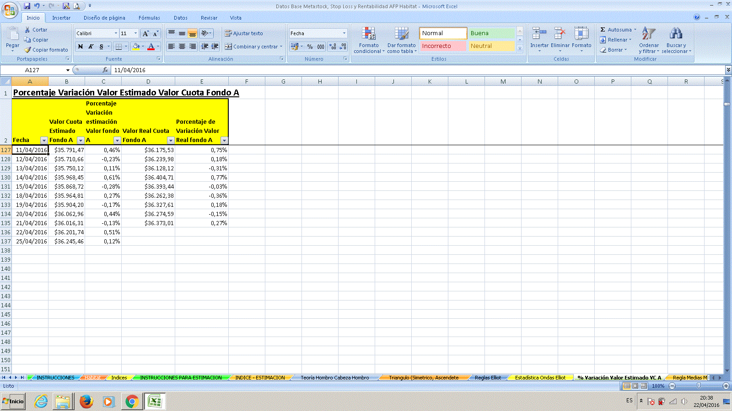Switch to Fórmulas ribbon tab
This screenshot has height=411, width=732.
pyautogui.click(x=149, y=18)
